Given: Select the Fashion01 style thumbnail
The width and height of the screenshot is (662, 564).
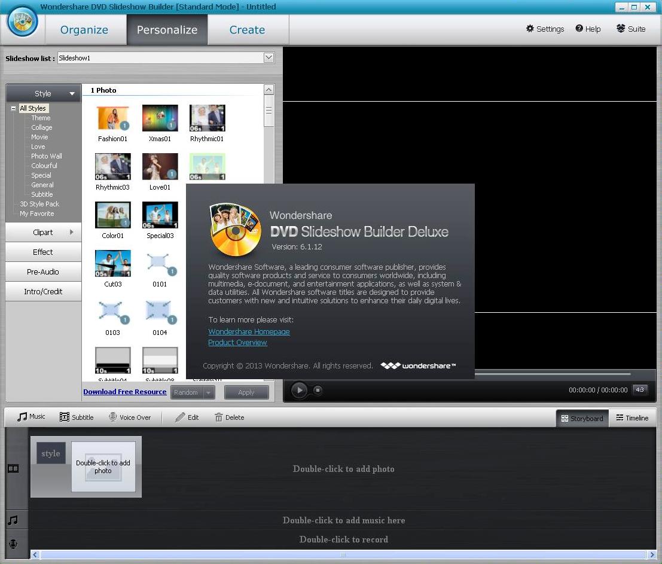Looking at the screenshot, I should [113, 118].
